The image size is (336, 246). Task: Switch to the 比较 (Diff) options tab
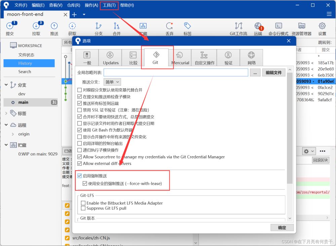133,58
